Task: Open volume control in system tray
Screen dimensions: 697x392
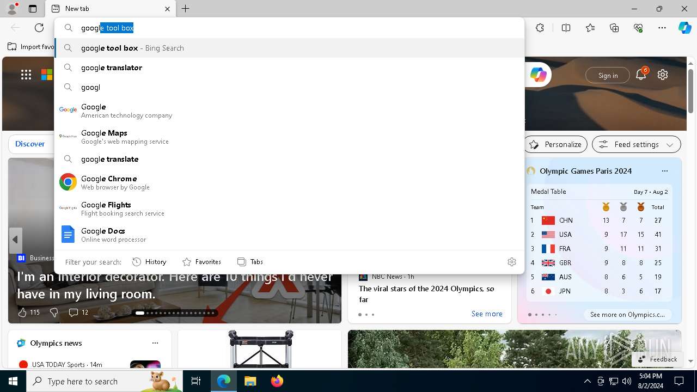Action: tap(627, 381)
